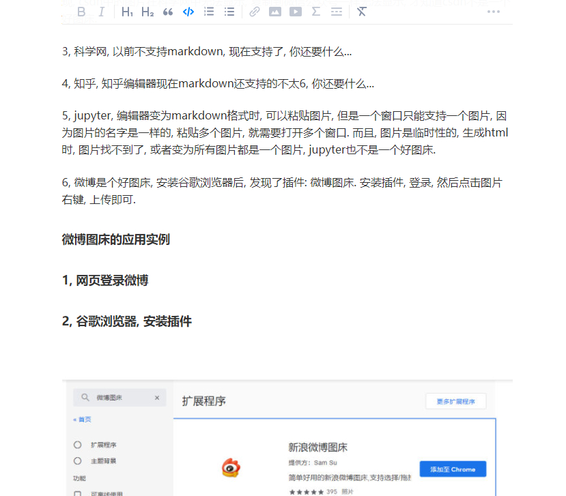Click the heading 微博图床的应用实例

pyautogui.click(x=116, y=239)
